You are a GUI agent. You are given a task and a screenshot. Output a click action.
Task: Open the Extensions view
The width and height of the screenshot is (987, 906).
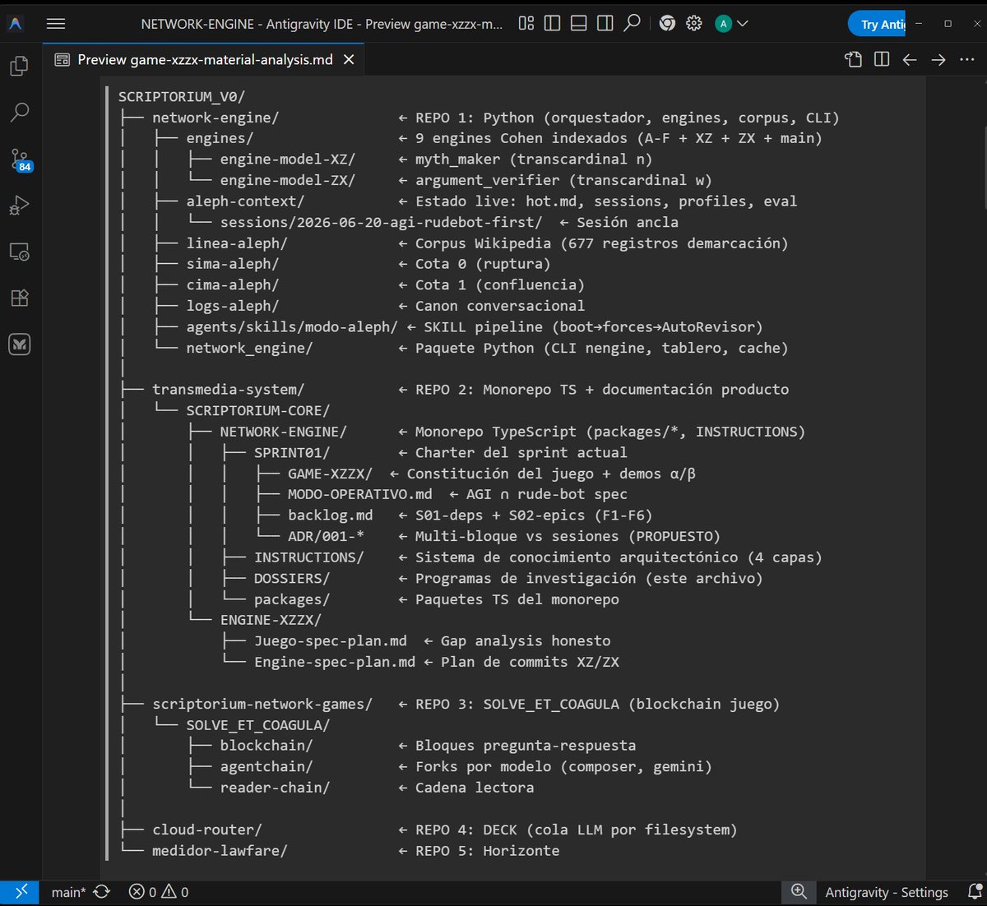pos(20,298)
